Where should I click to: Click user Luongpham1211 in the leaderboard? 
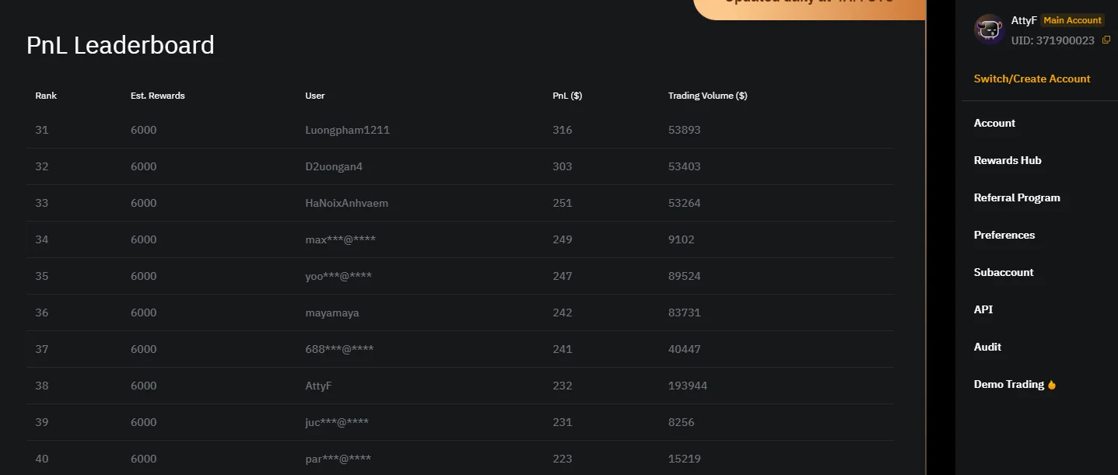pyautogui.click(x=347, y=130)
